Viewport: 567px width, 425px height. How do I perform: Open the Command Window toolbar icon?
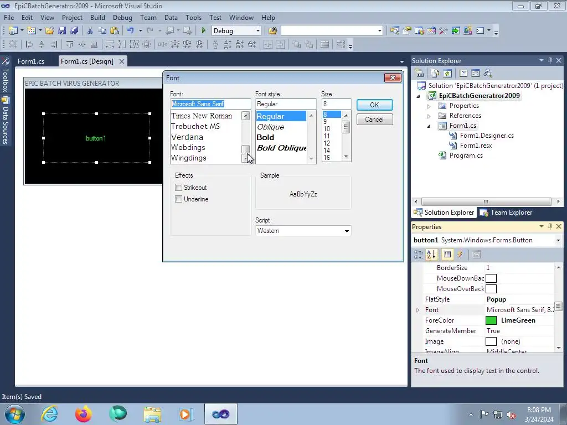coord(480,31)
